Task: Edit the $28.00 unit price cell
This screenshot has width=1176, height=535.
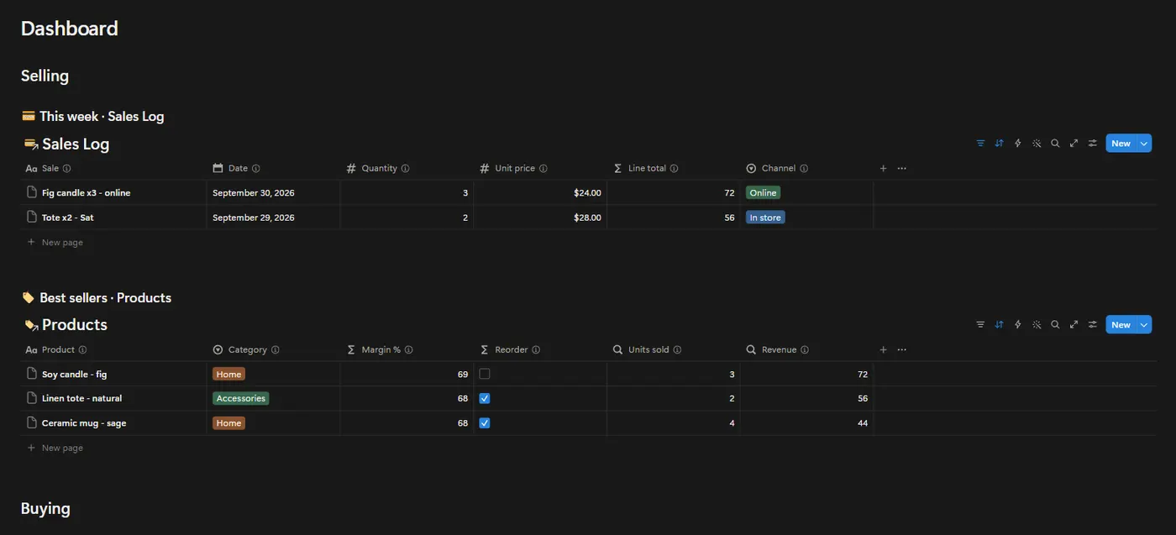Action: pyautogui.click(x=540, y=217)
